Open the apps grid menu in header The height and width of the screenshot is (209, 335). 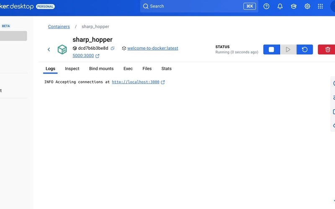click(x=320, y=6)
